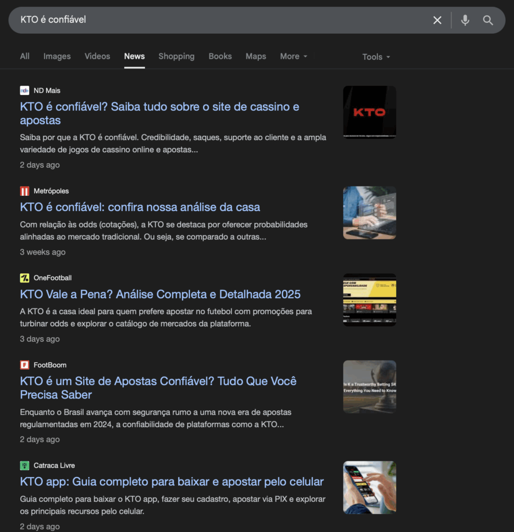This screenshot has height=532, width=514.
Task: Start voice search with the microphone icon
Action: point(465,20)
